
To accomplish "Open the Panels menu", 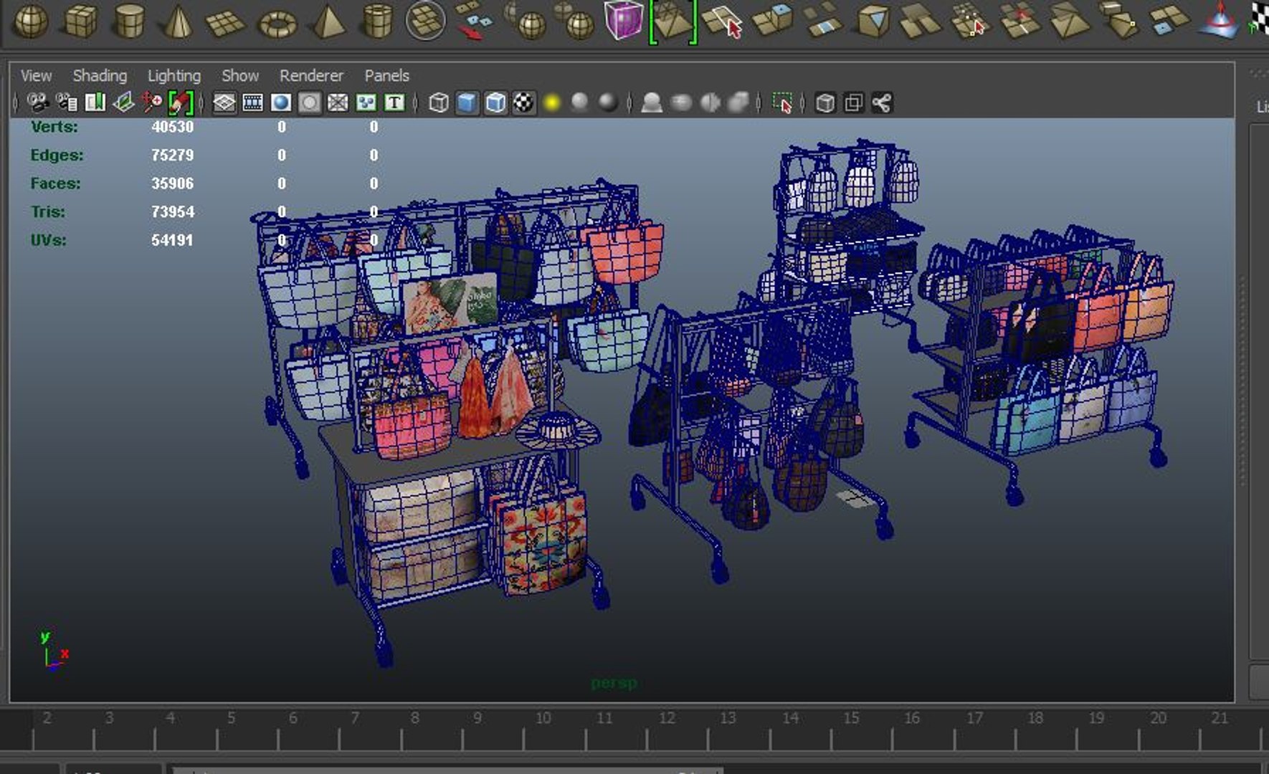I will pos(386,75).
